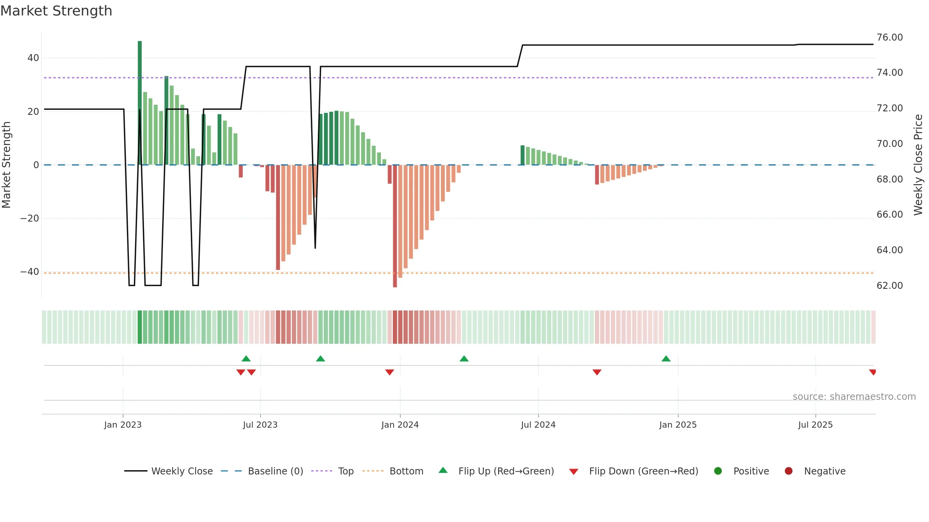Viewport: 929px width, 522px height.
Task: Click the flip-down marker just before Jan 2024
Action: [390, 372]
